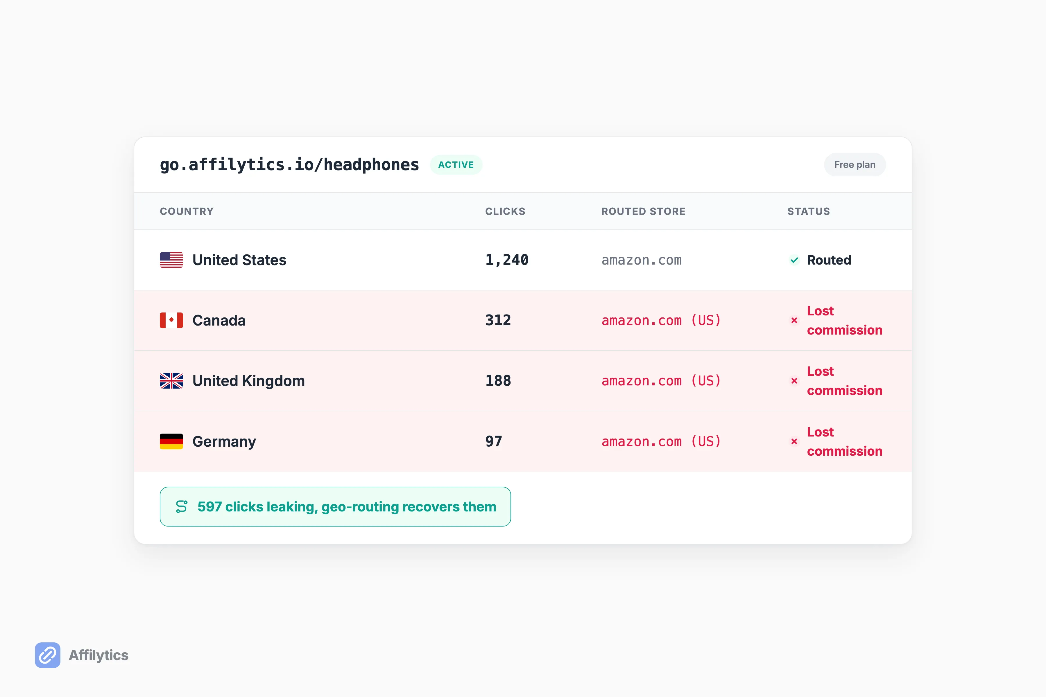Click the 1,240 clicks value
The width and height of the screenshot is (1046, 697).
click(507, 260)
